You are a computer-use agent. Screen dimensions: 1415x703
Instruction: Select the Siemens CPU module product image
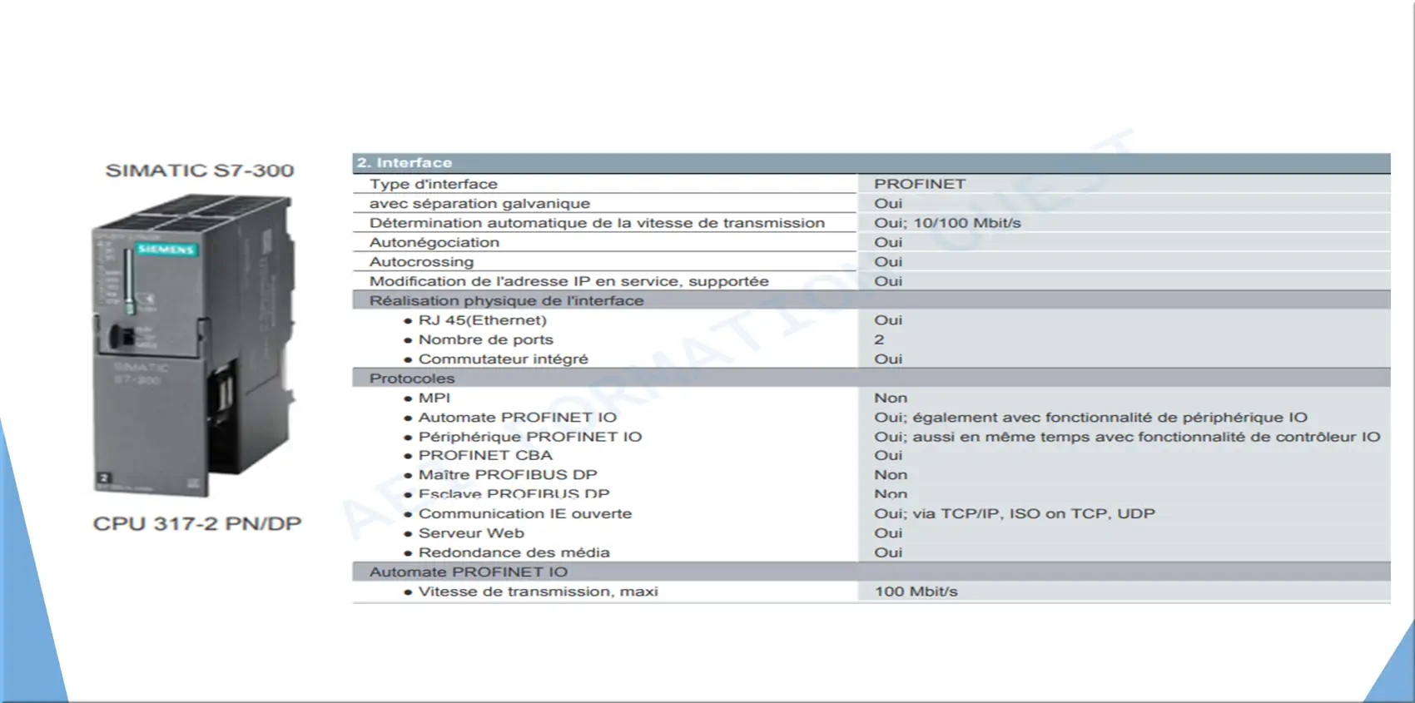193,345
